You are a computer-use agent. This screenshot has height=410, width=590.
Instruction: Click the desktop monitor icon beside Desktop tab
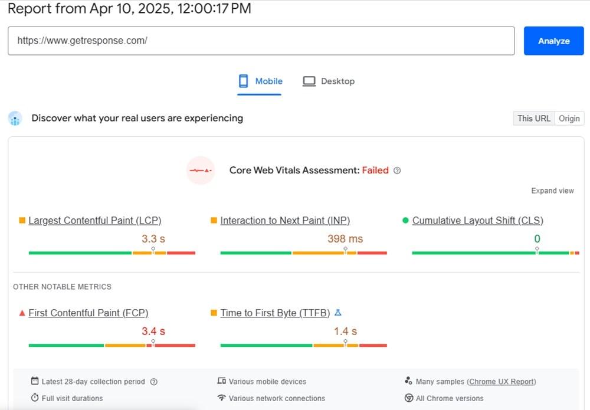pos(309,81)
